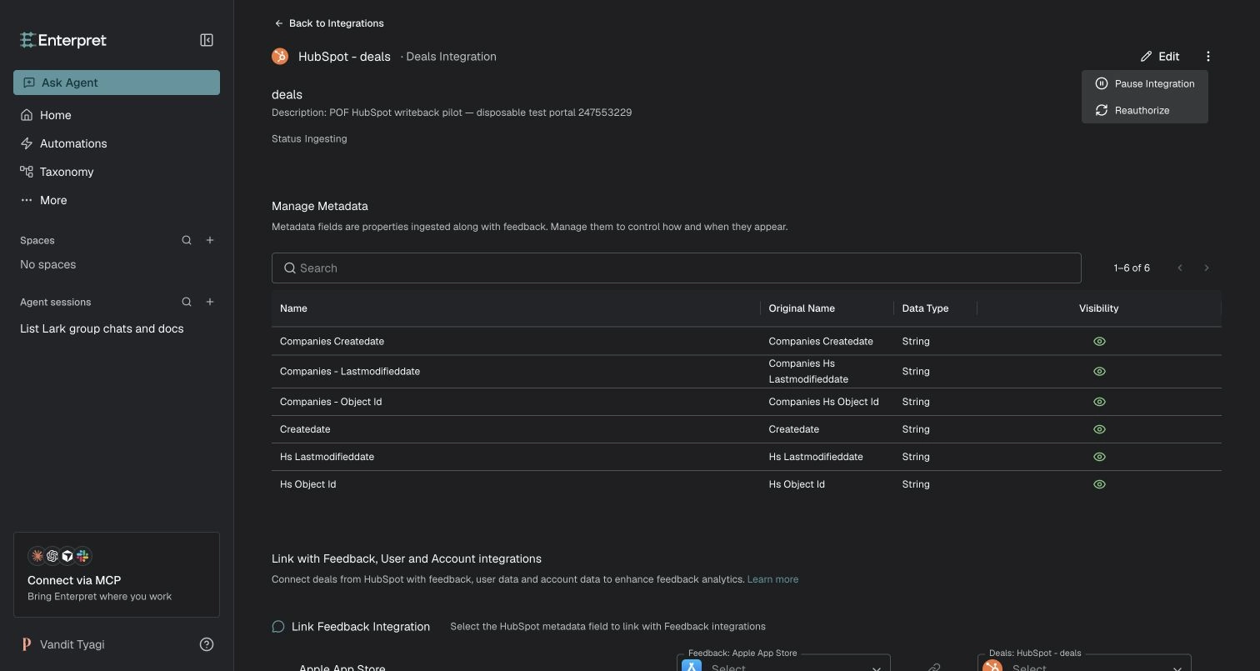This screenshot has height=671, width=1260.
Task: Focus the metadata Search field
Action: coord(676,268)
